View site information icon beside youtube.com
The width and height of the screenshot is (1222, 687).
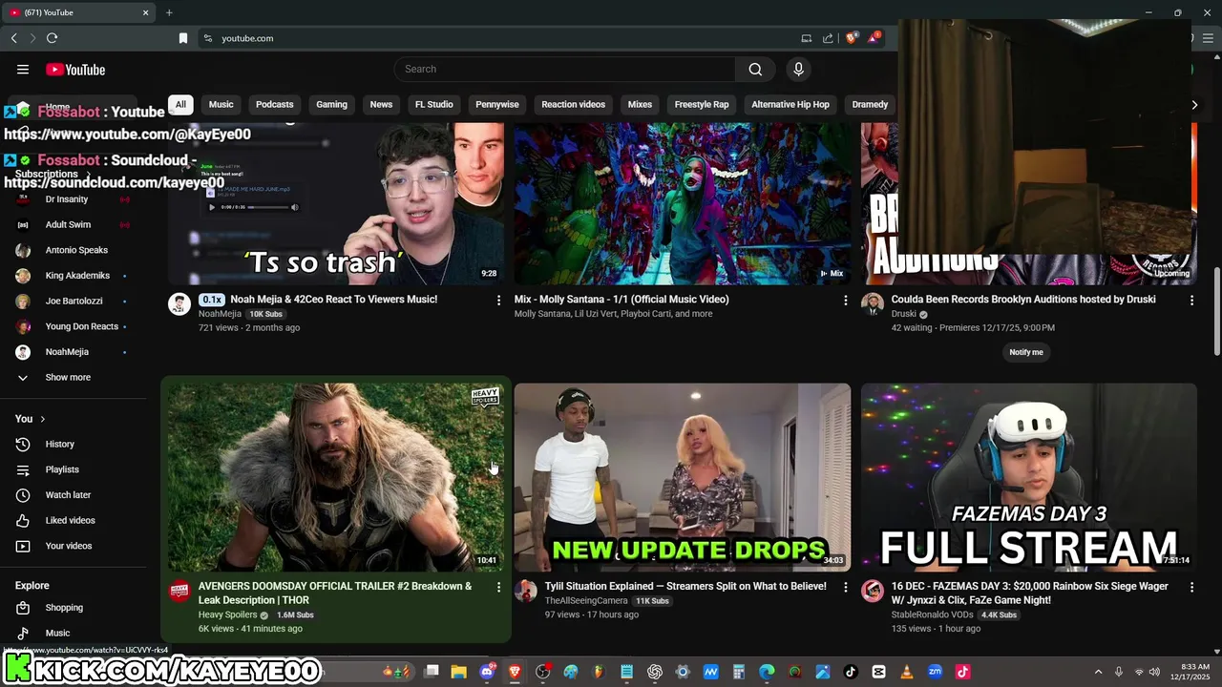point(208,38)
